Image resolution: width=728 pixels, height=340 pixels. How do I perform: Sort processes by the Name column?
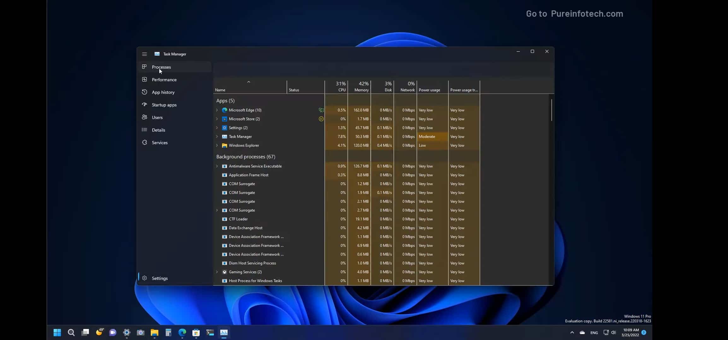[250, 87]
